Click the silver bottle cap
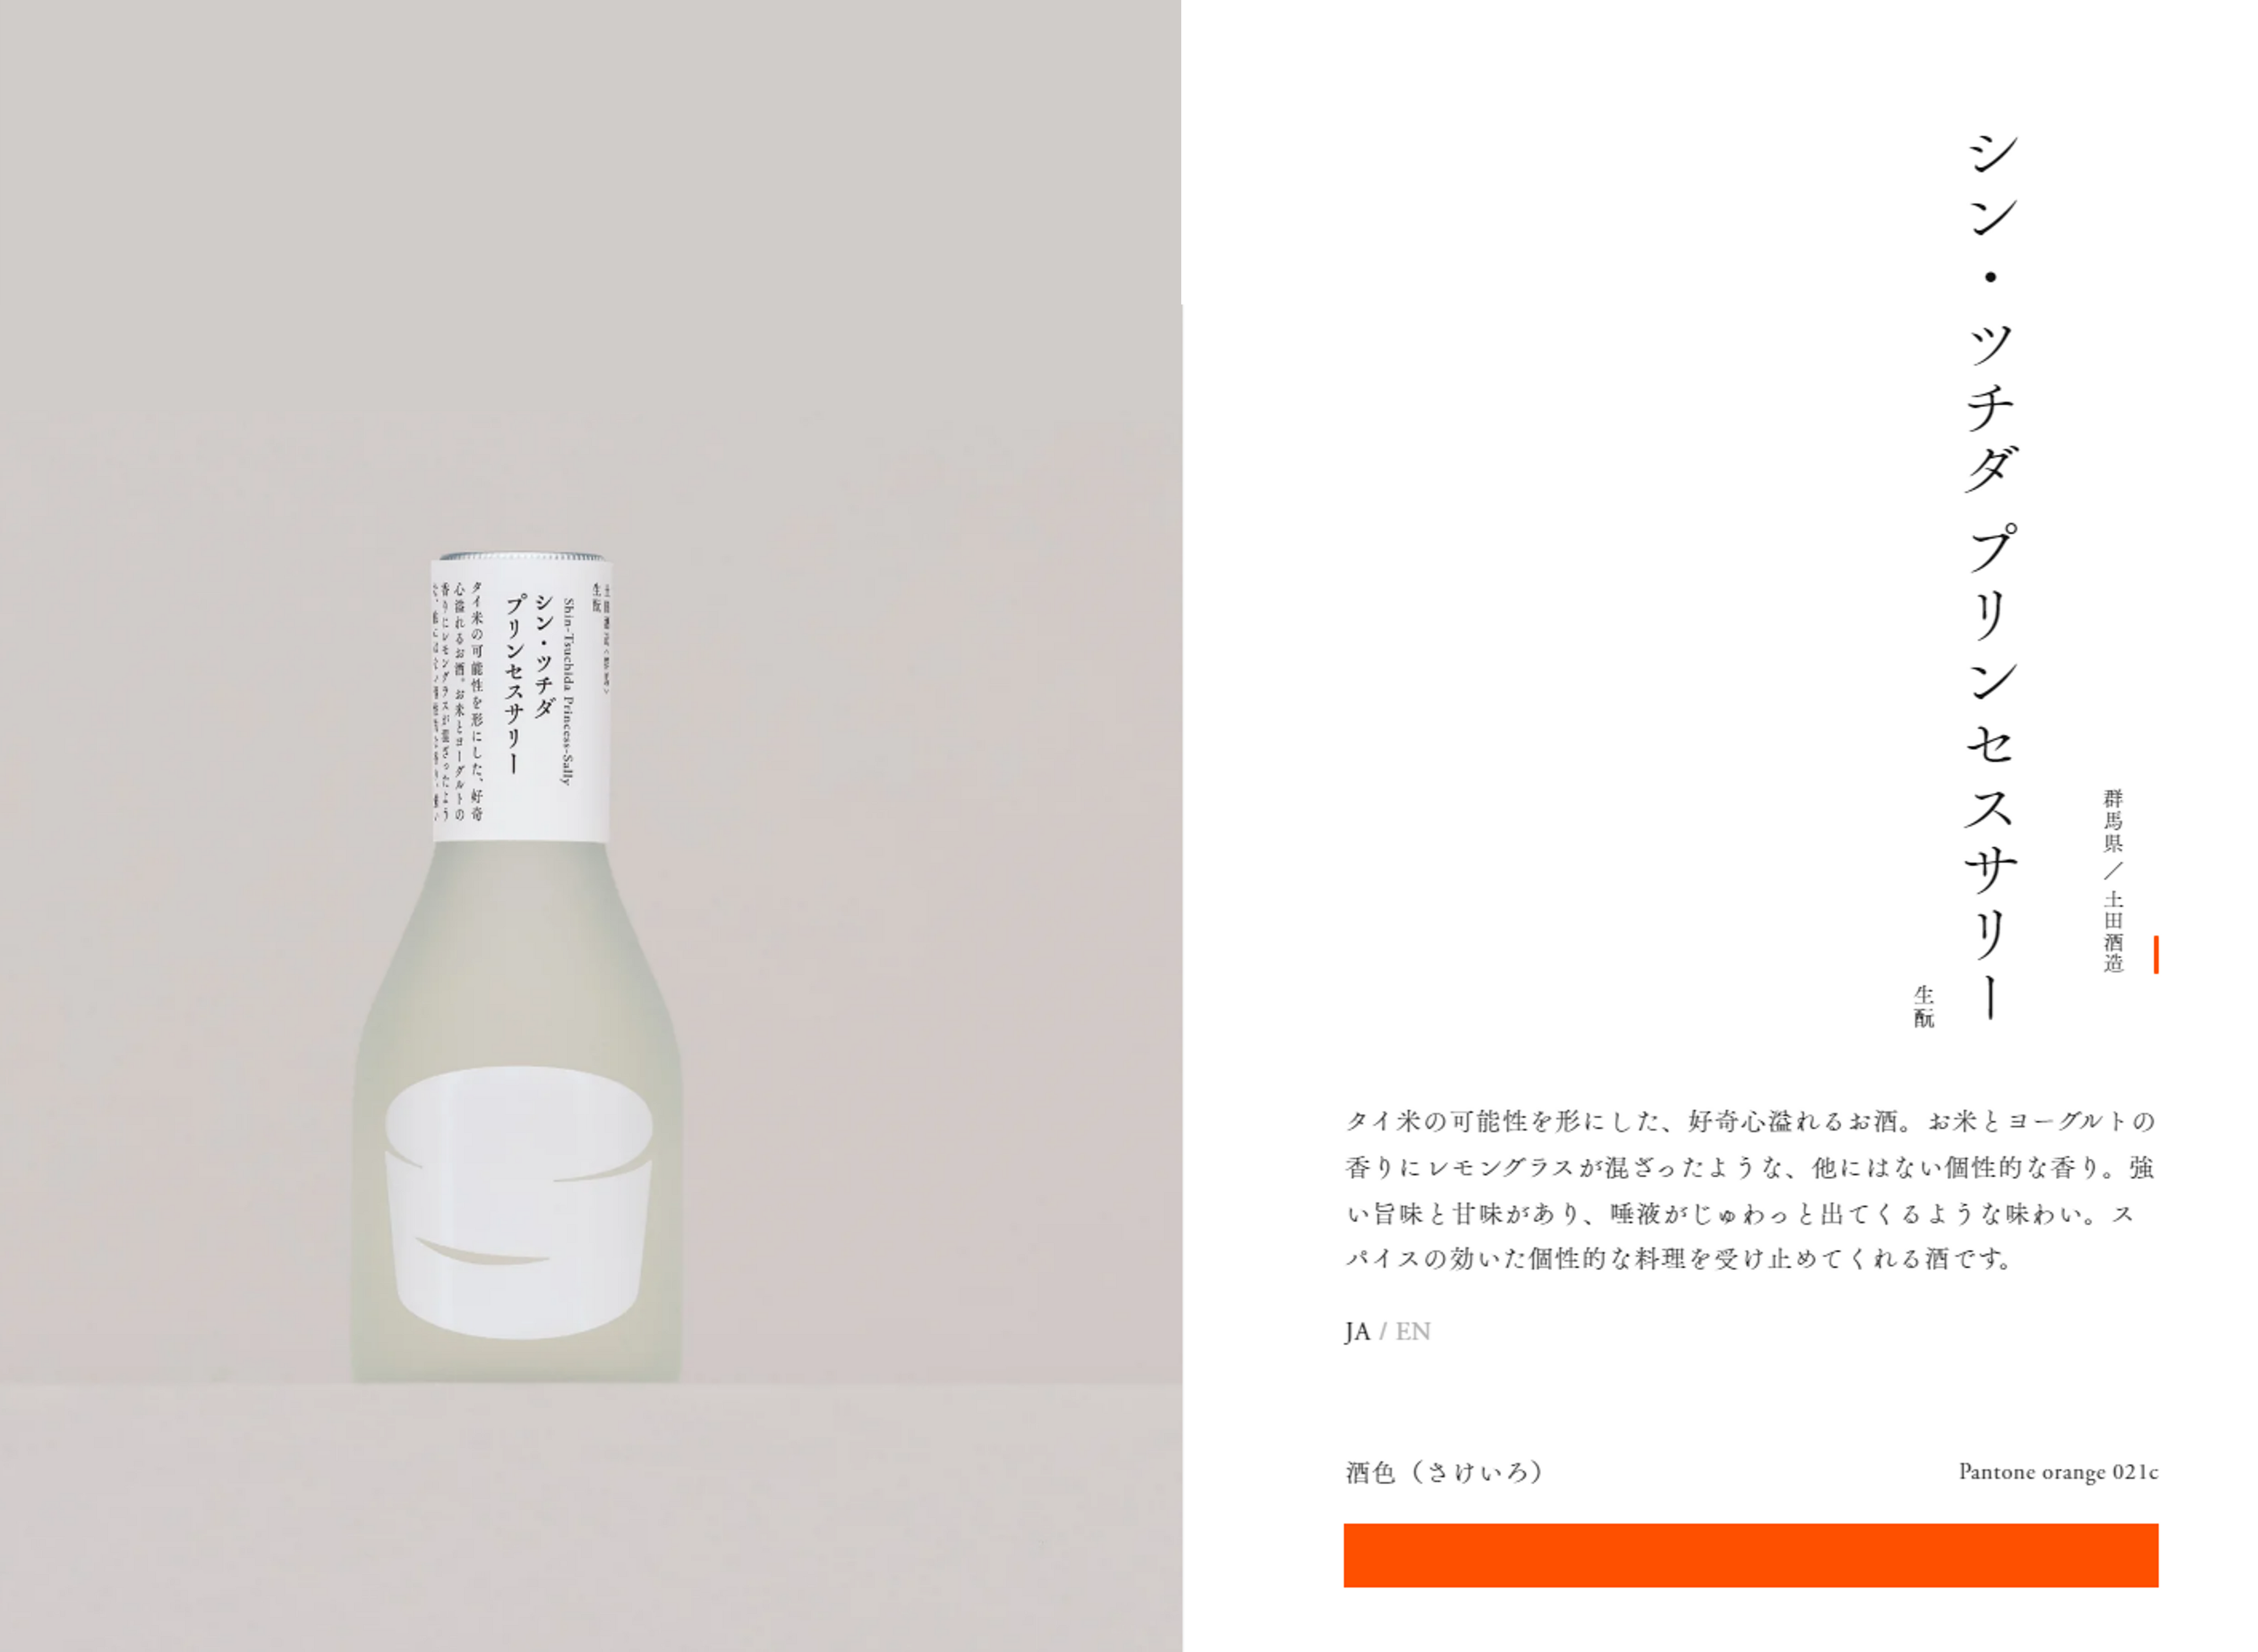The height and width of the screenshot is (1652, 2258). tap(520, 555)
